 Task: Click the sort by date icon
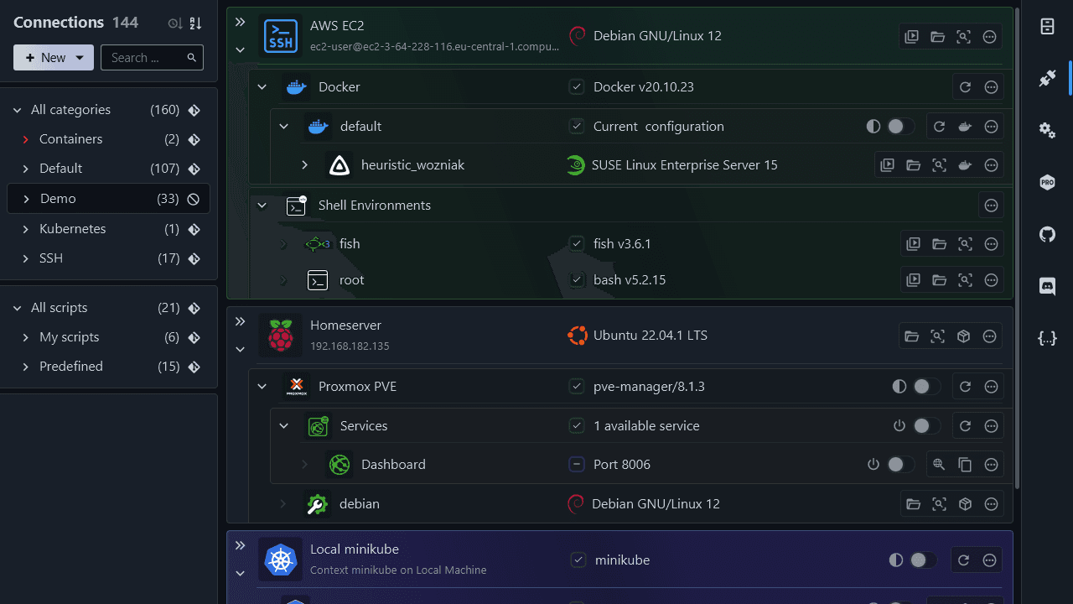(x=175, y=23)
